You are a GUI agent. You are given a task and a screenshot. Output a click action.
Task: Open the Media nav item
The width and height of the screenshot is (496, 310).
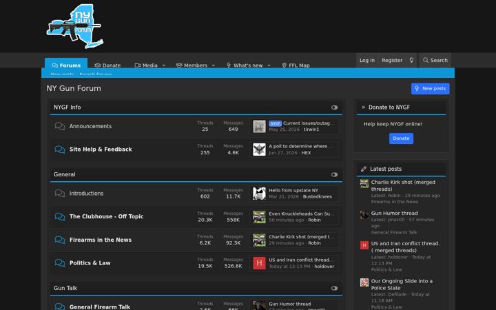(146, 65)
